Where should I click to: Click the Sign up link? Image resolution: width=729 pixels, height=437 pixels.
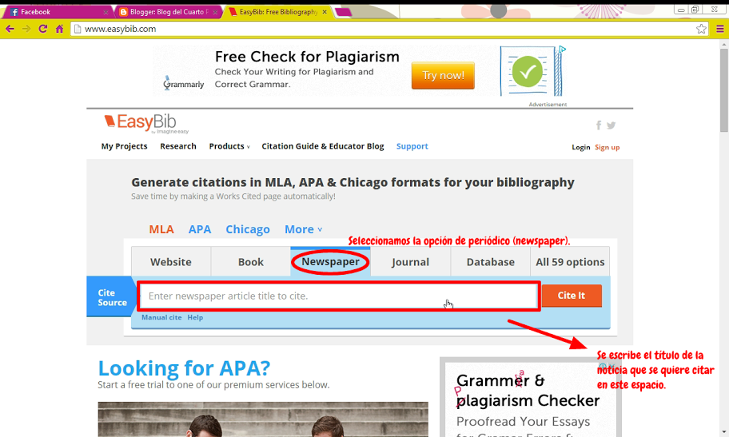[x=607, y=147]
